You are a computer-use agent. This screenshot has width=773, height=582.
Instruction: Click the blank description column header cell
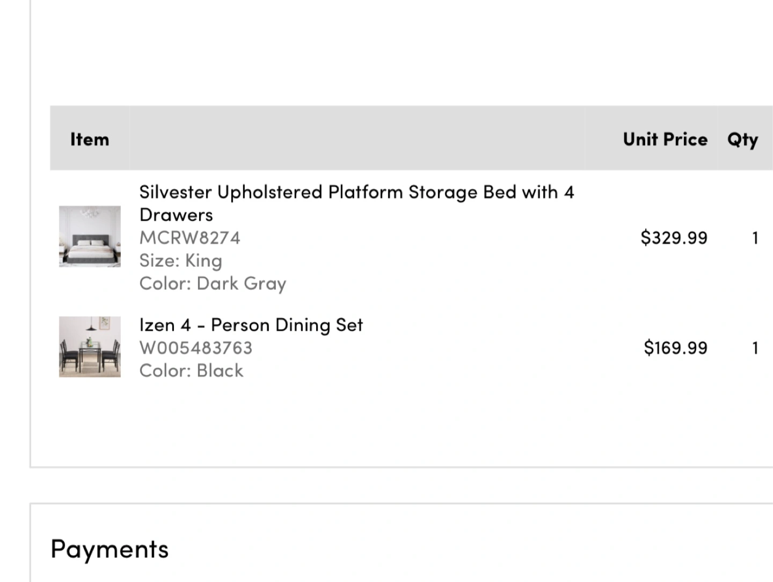point(357,138)
